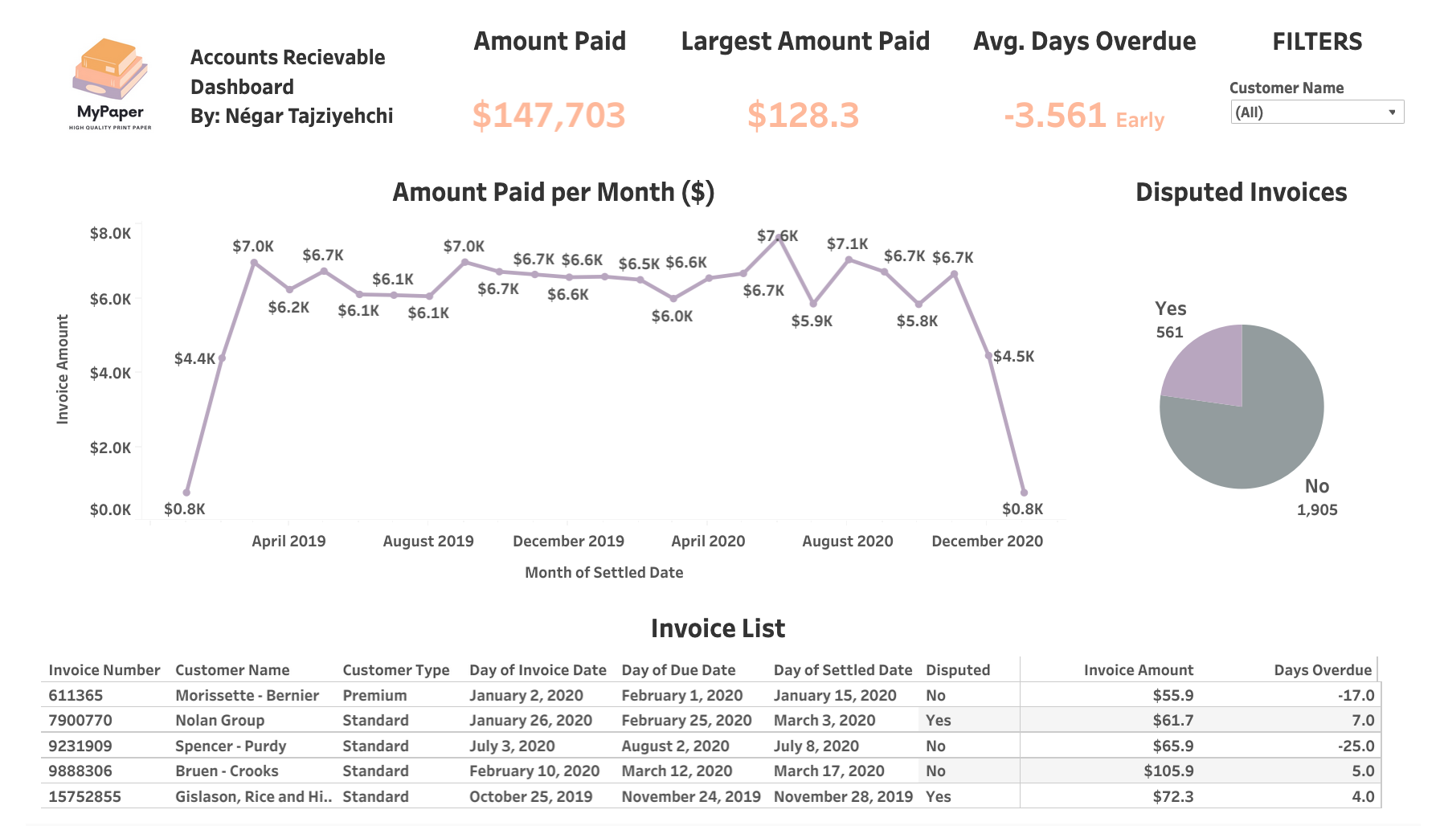
Task: Click Bruen - Crooks invoice amount $105.9
Action: point(1168,771)
